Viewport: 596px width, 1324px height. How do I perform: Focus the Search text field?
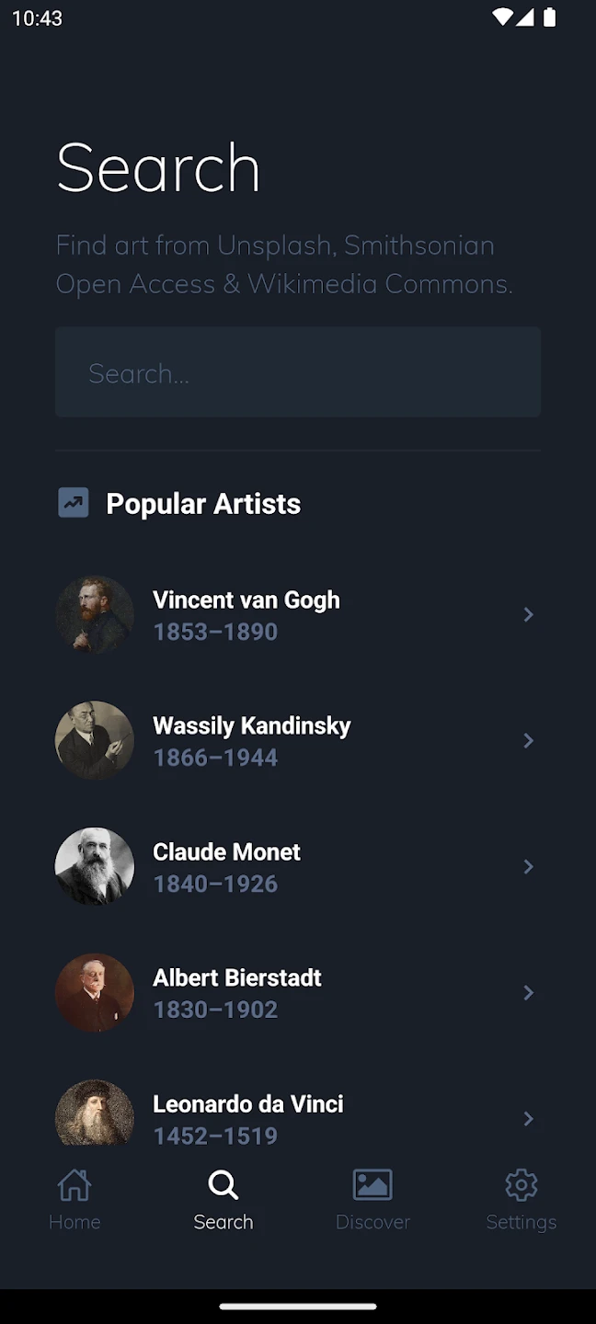(298, 372)
